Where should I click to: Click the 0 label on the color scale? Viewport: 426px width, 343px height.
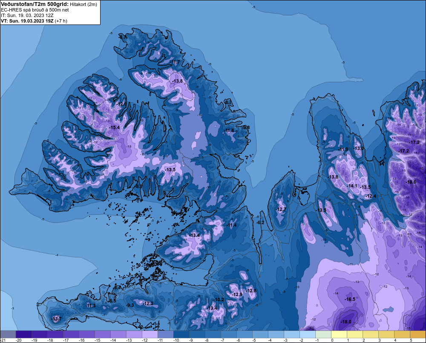click(332, 340)
